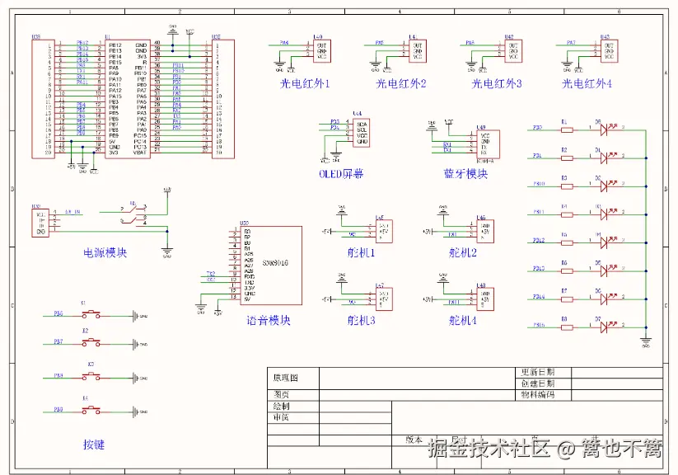Click the 舵机1 label
This screenshot has width=678, height=475.
[x=362, y=253]
